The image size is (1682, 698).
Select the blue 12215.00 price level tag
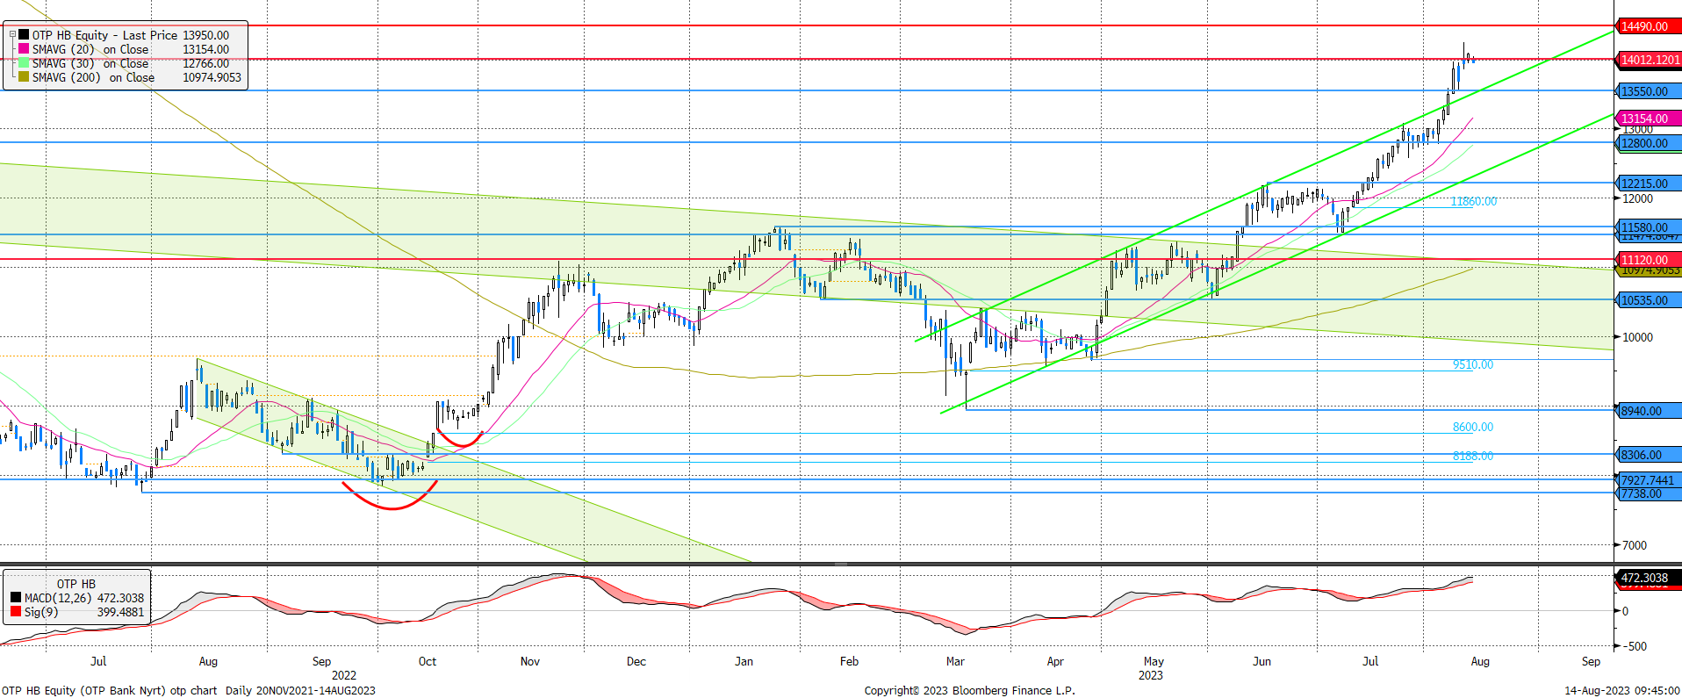1647,183
